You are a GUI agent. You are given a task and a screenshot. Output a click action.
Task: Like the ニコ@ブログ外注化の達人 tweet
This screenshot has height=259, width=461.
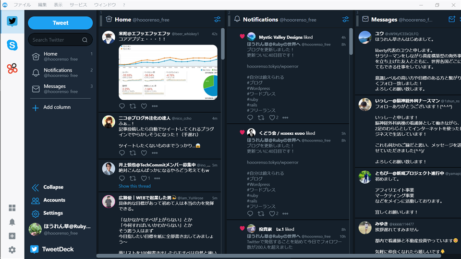pyautogui.click(x=144, y=153)
